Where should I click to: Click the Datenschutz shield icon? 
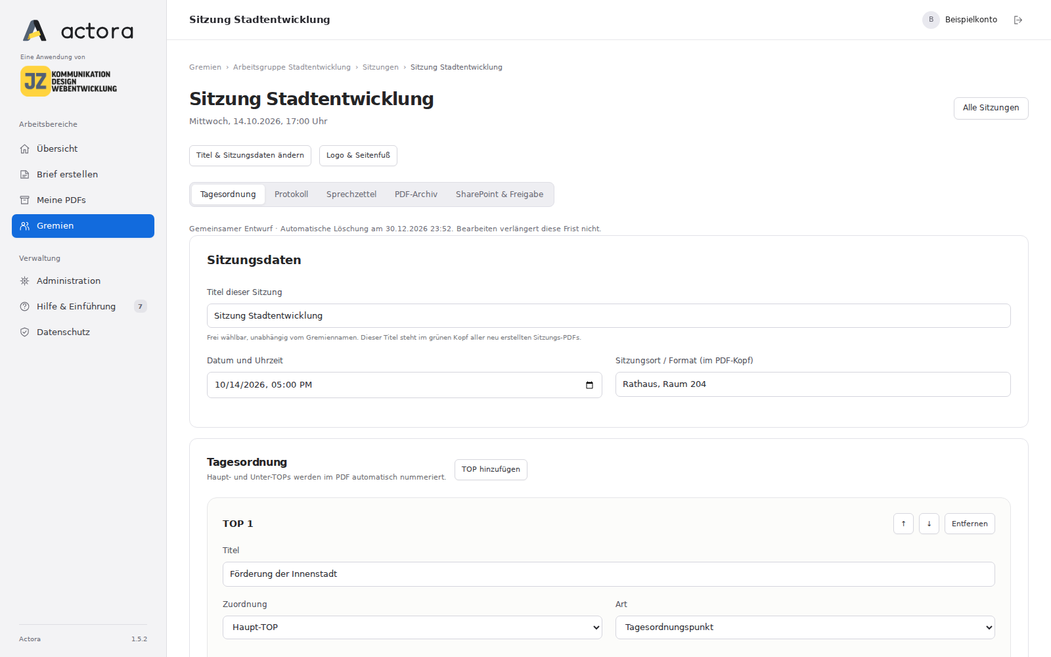click(x=24, y=332)
